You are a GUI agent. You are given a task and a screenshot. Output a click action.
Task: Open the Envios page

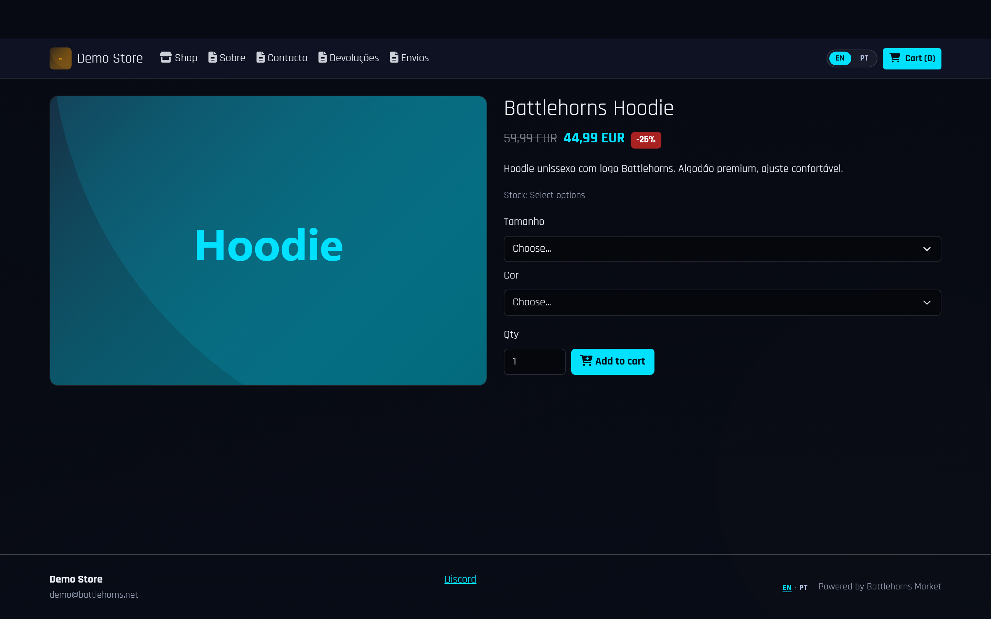tap(409, 58)
